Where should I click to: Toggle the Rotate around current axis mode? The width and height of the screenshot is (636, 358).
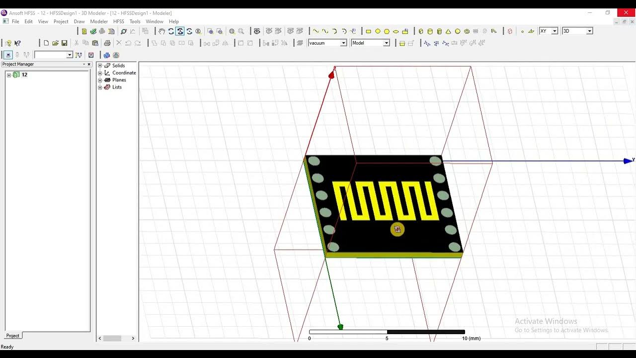180,31
